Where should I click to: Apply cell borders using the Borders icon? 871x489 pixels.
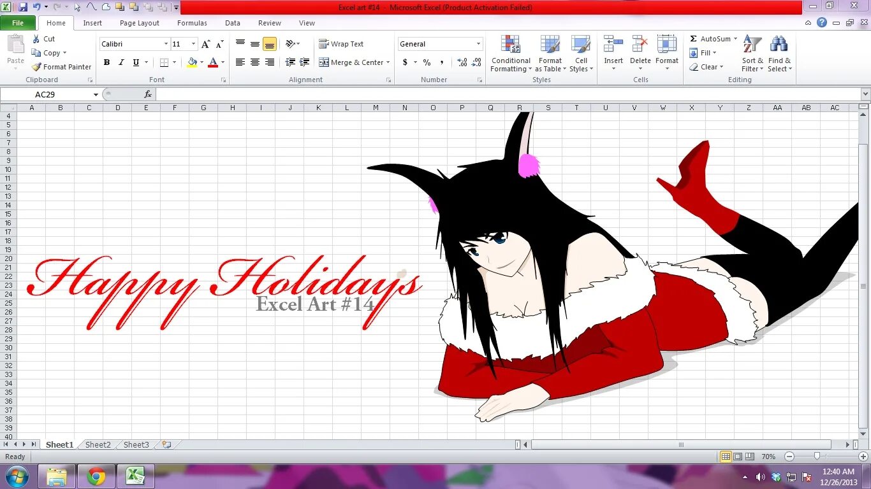[x=164, y=62]
